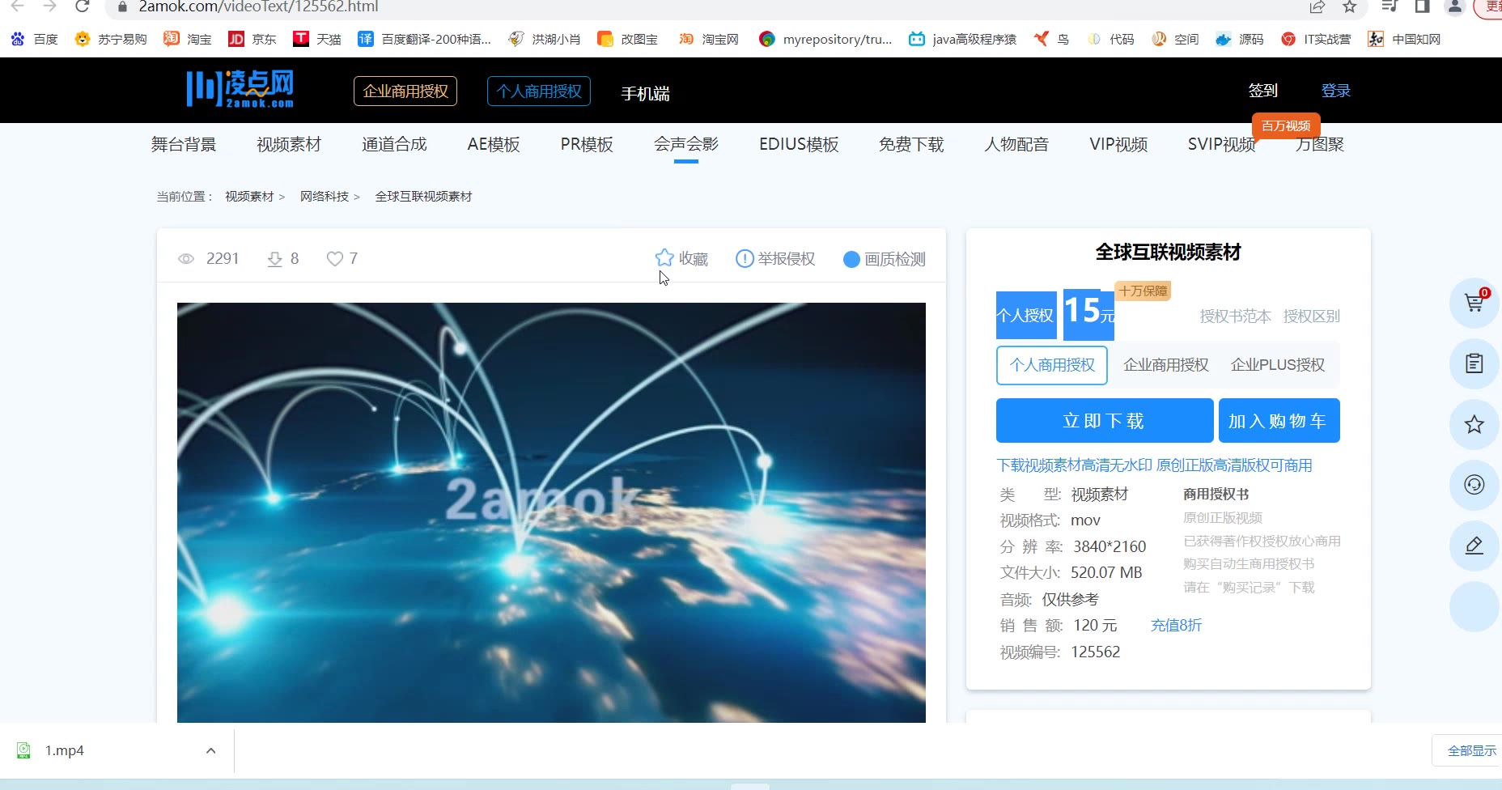Screen dimensions: 1502x790
Task: Open the shopping cart sidebar icon
Action: coord(1474,303)
